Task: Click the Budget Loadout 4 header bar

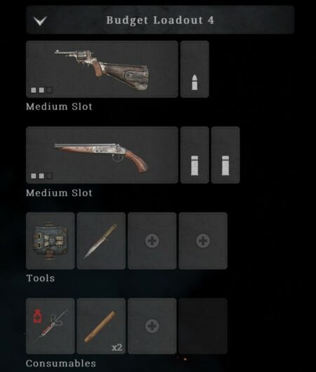Action: click(x=160, y=20)
